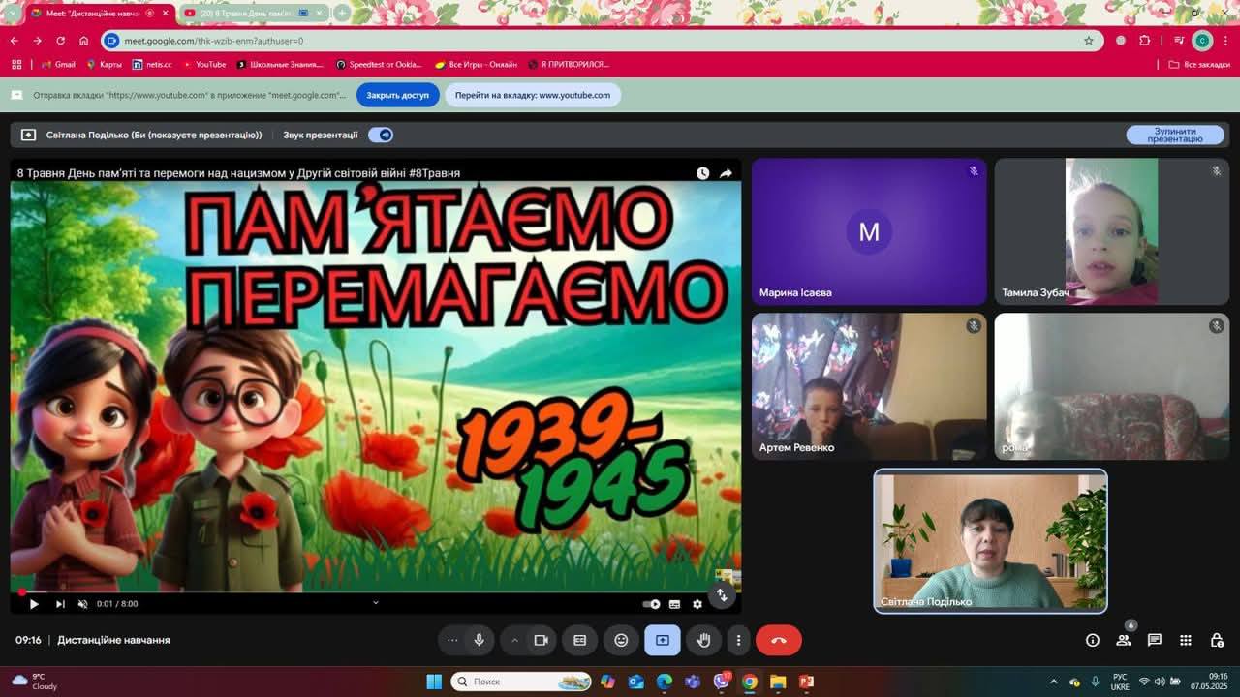Open the meeting chat panel
The height and width of the screenshot is (697, 1240).
(x=1154, y=640)
